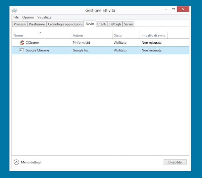
Task: Click the Disabilita button
Action: click(x=175, y=162)
